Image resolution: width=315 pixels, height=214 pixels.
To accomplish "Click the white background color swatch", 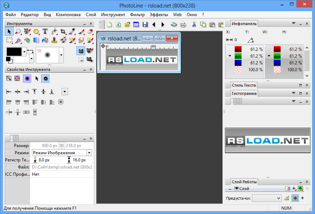I will pyautogui.click(x=22, y=59).
